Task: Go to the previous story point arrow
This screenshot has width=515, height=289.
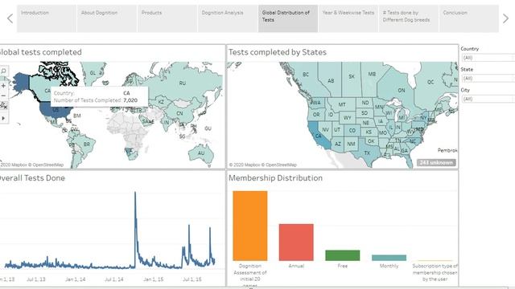Action: pyautogui.click(x=10, y=18)
